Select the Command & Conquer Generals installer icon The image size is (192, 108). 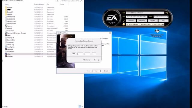pyautogui.click(x=6, y=33)
